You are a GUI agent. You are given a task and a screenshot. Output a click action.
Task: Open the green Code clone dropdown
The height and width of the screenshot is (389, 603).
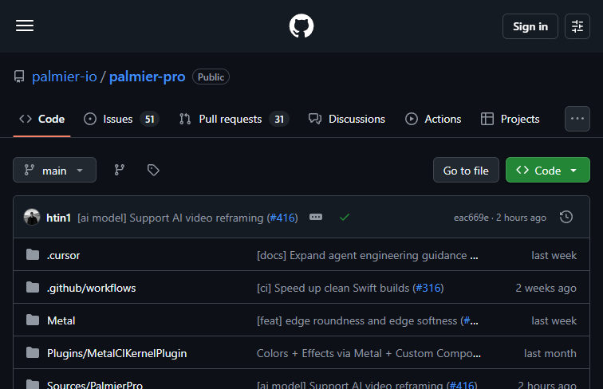548,170
